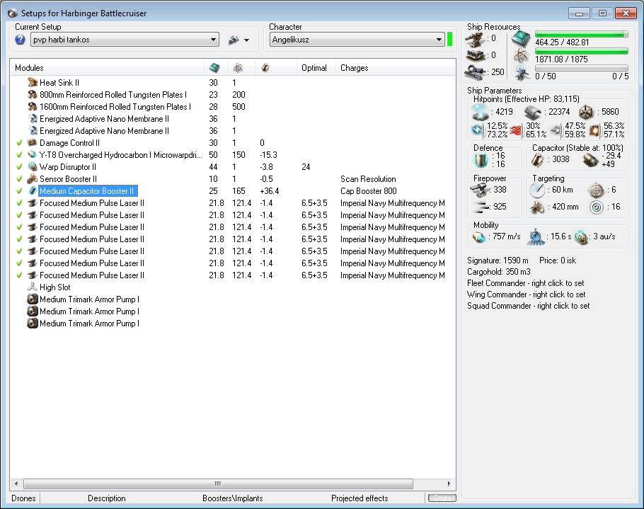This screenshot has width=644, height=509.
Task: Click the drone bay usage progress bar
Action: pos(581,68)
